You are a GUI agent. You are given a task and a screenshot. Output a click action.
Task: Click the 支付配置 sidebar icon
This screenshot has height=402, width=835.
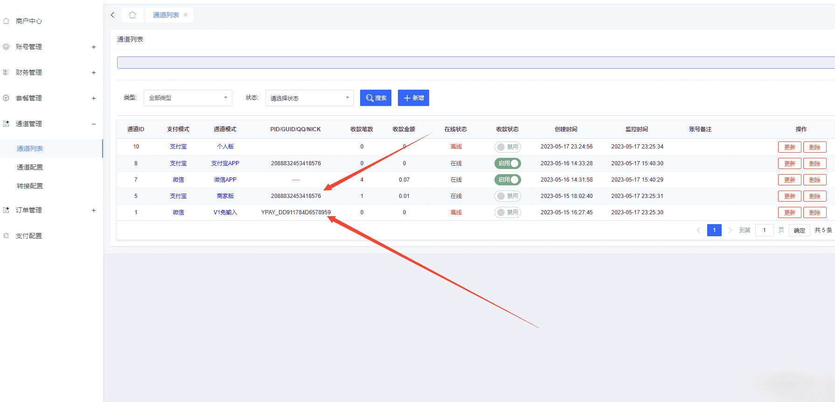click(6, 236)
